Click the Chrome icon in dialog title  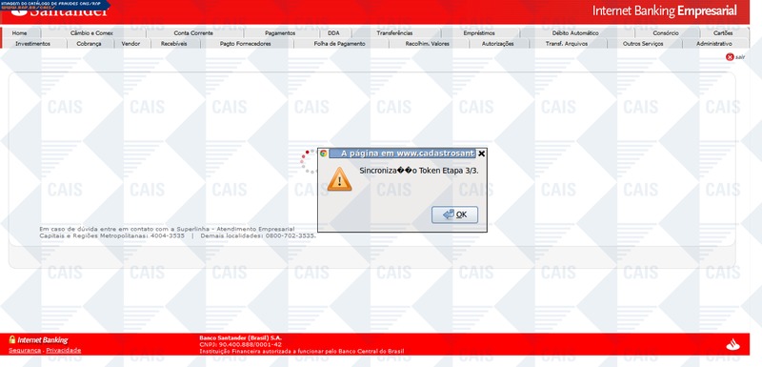[323, 153]
